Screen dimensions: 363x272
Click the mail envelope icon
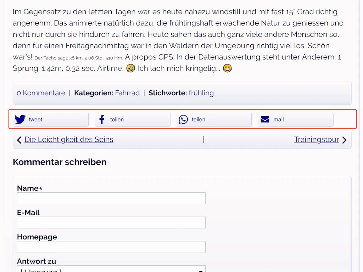265,119
